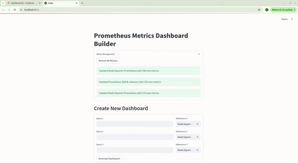Focus the Query 2 input field
298x163 pixels.
135,137
